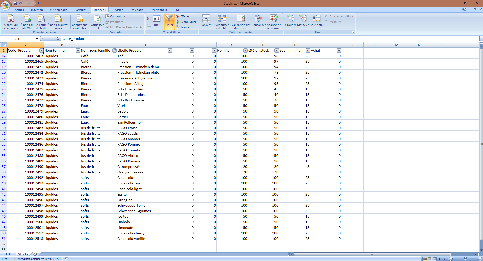Open Avancé filter options
483x261 pixels.
pos(183,27)
